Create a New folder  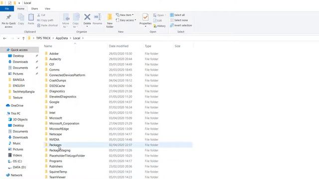click(x=110, y=21)
